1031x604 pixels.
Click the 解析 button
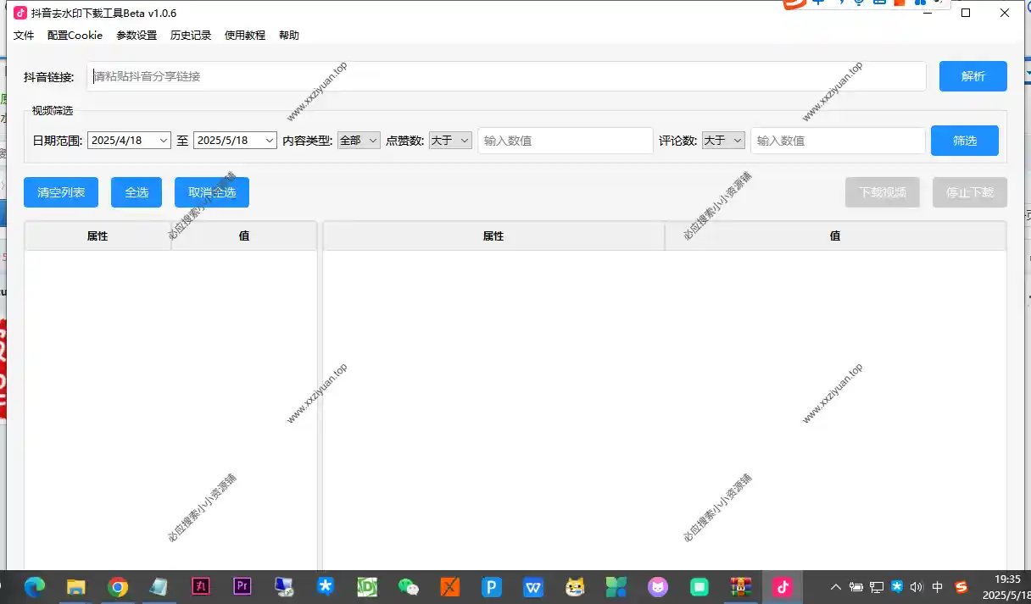click(972, 76)
